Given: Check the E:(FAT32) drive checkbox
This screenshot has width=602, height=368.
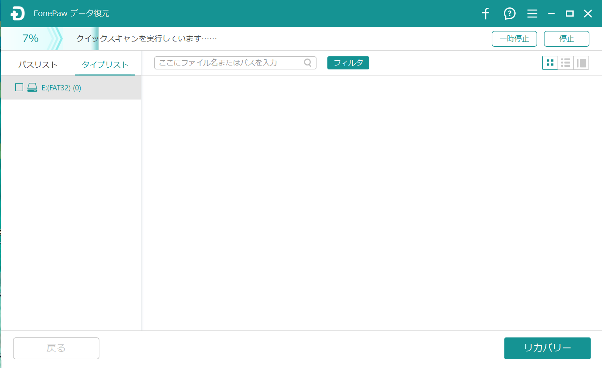Looking at the screenshot, I should 19,87.
